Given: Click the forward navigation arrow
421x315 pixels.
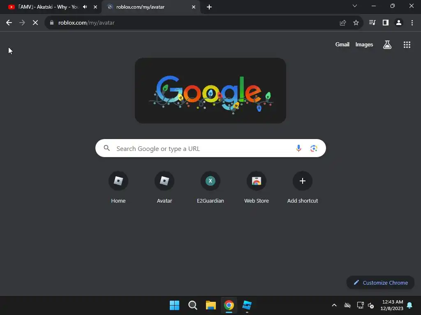Looking at the screenshot, I should point(22,23).
